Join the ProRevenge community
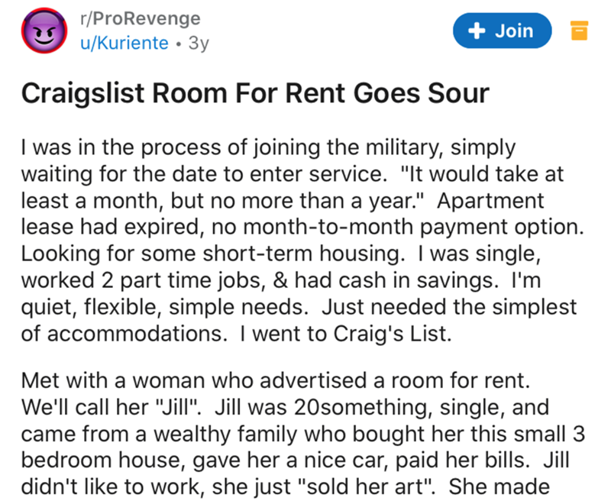Screen dimensions: 611x501 tap(502, 31)
